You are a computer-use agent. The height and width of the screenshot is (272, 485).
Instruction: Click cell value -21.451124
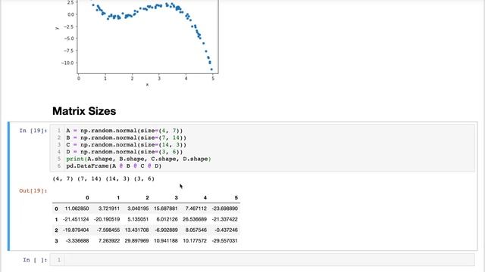(76, 220)
